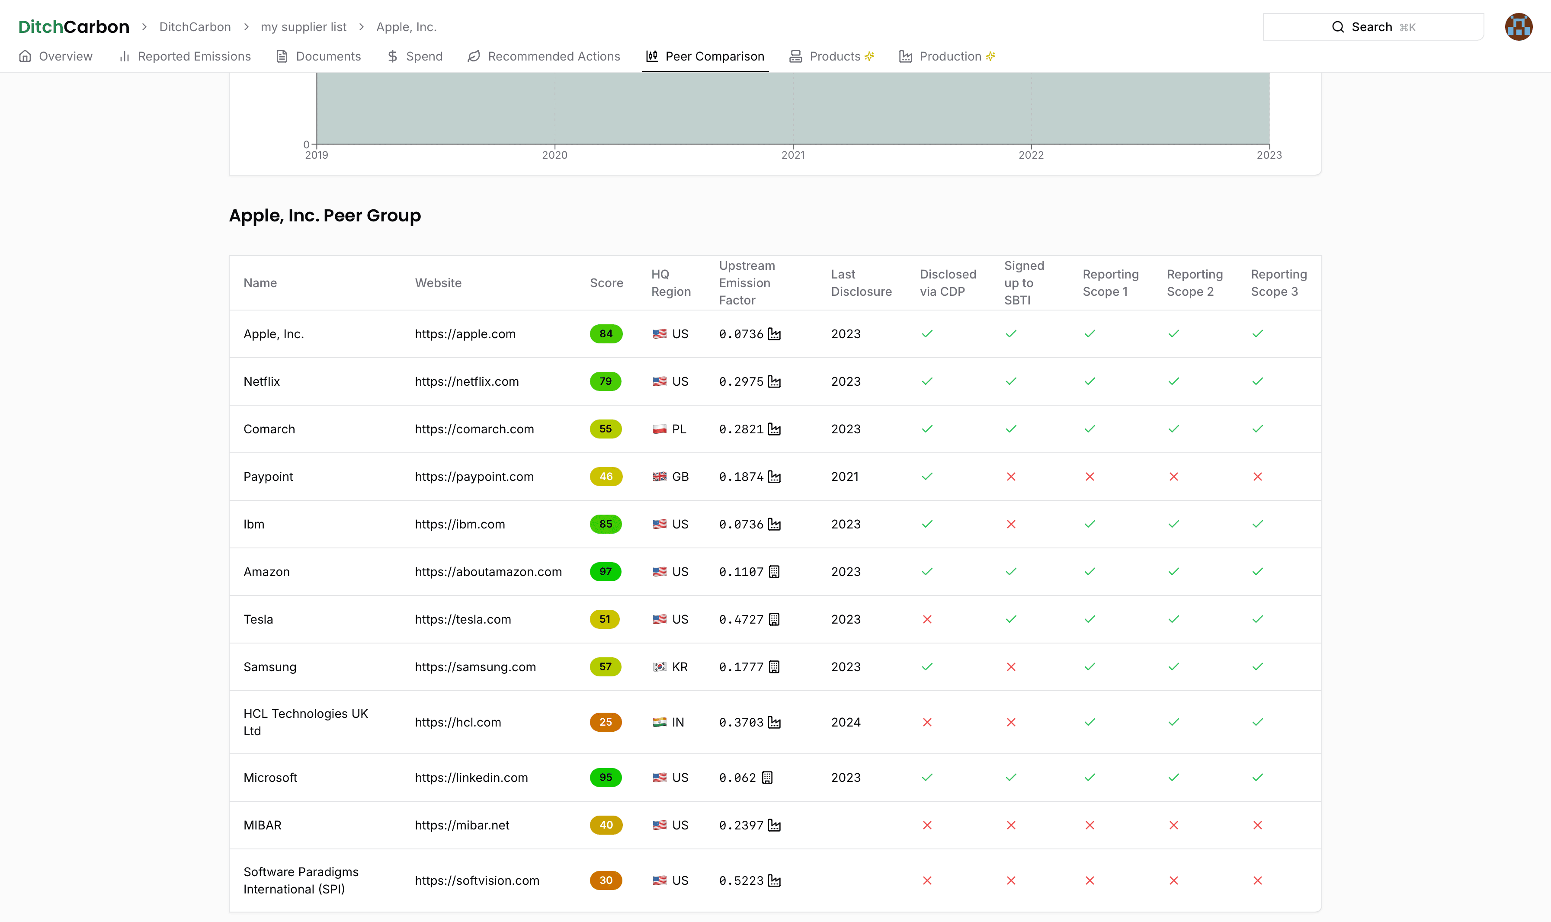Go to the Spend tab
This screenshot has width=1551, height=922.
pos(414,57)
